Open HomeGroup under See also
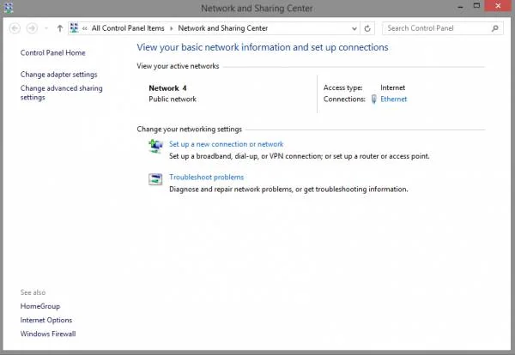This screenshot has width=515, height=355. [x=40, y=306]
